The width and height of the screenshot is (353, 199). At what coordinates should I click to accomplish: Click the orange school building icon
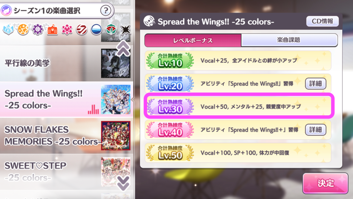pos(52,29)
